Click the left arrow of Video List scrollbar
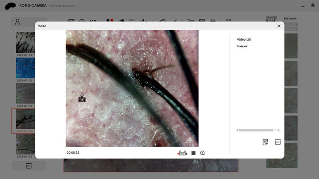This screenshot has width=319, height=179. 237,130
